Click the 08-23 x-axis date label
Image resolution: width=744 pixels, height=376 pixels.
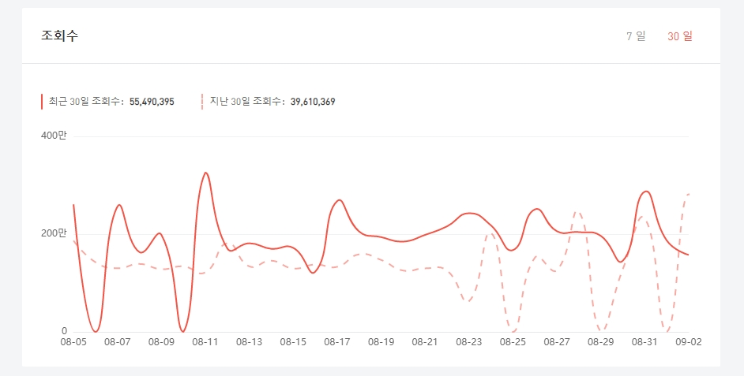[469, 342]
